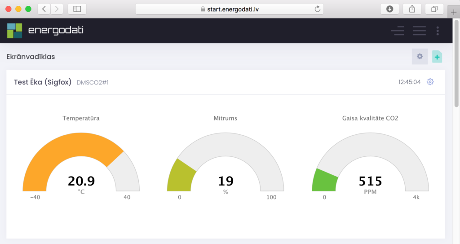Go forward in browser history
460x244 pixels.
point(57,9)
